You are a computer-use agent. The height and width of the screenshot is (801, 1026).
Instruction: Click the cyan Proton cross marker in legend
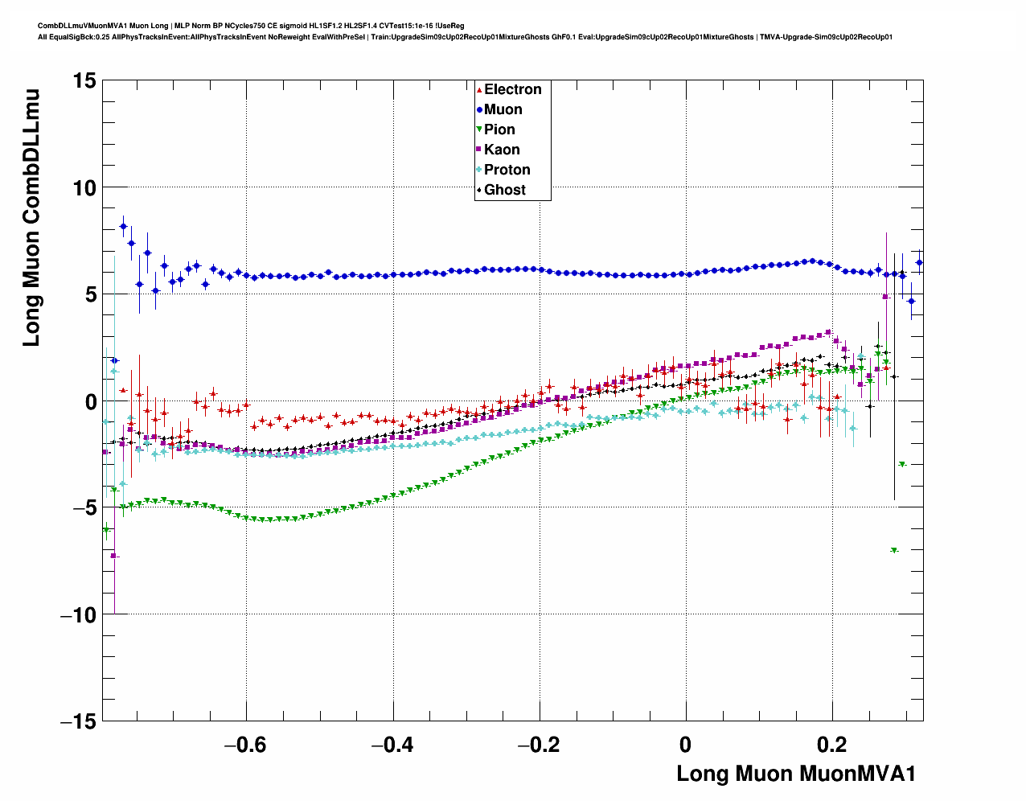pos(479,170)
